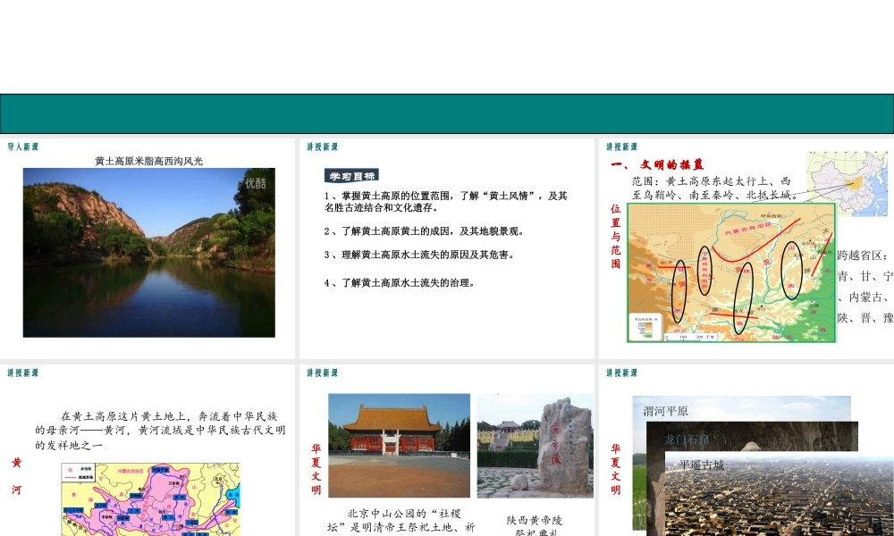Click the 讲授新课 label on the objectives slide
The image size is (894, 536).
[x=322, y=147]
